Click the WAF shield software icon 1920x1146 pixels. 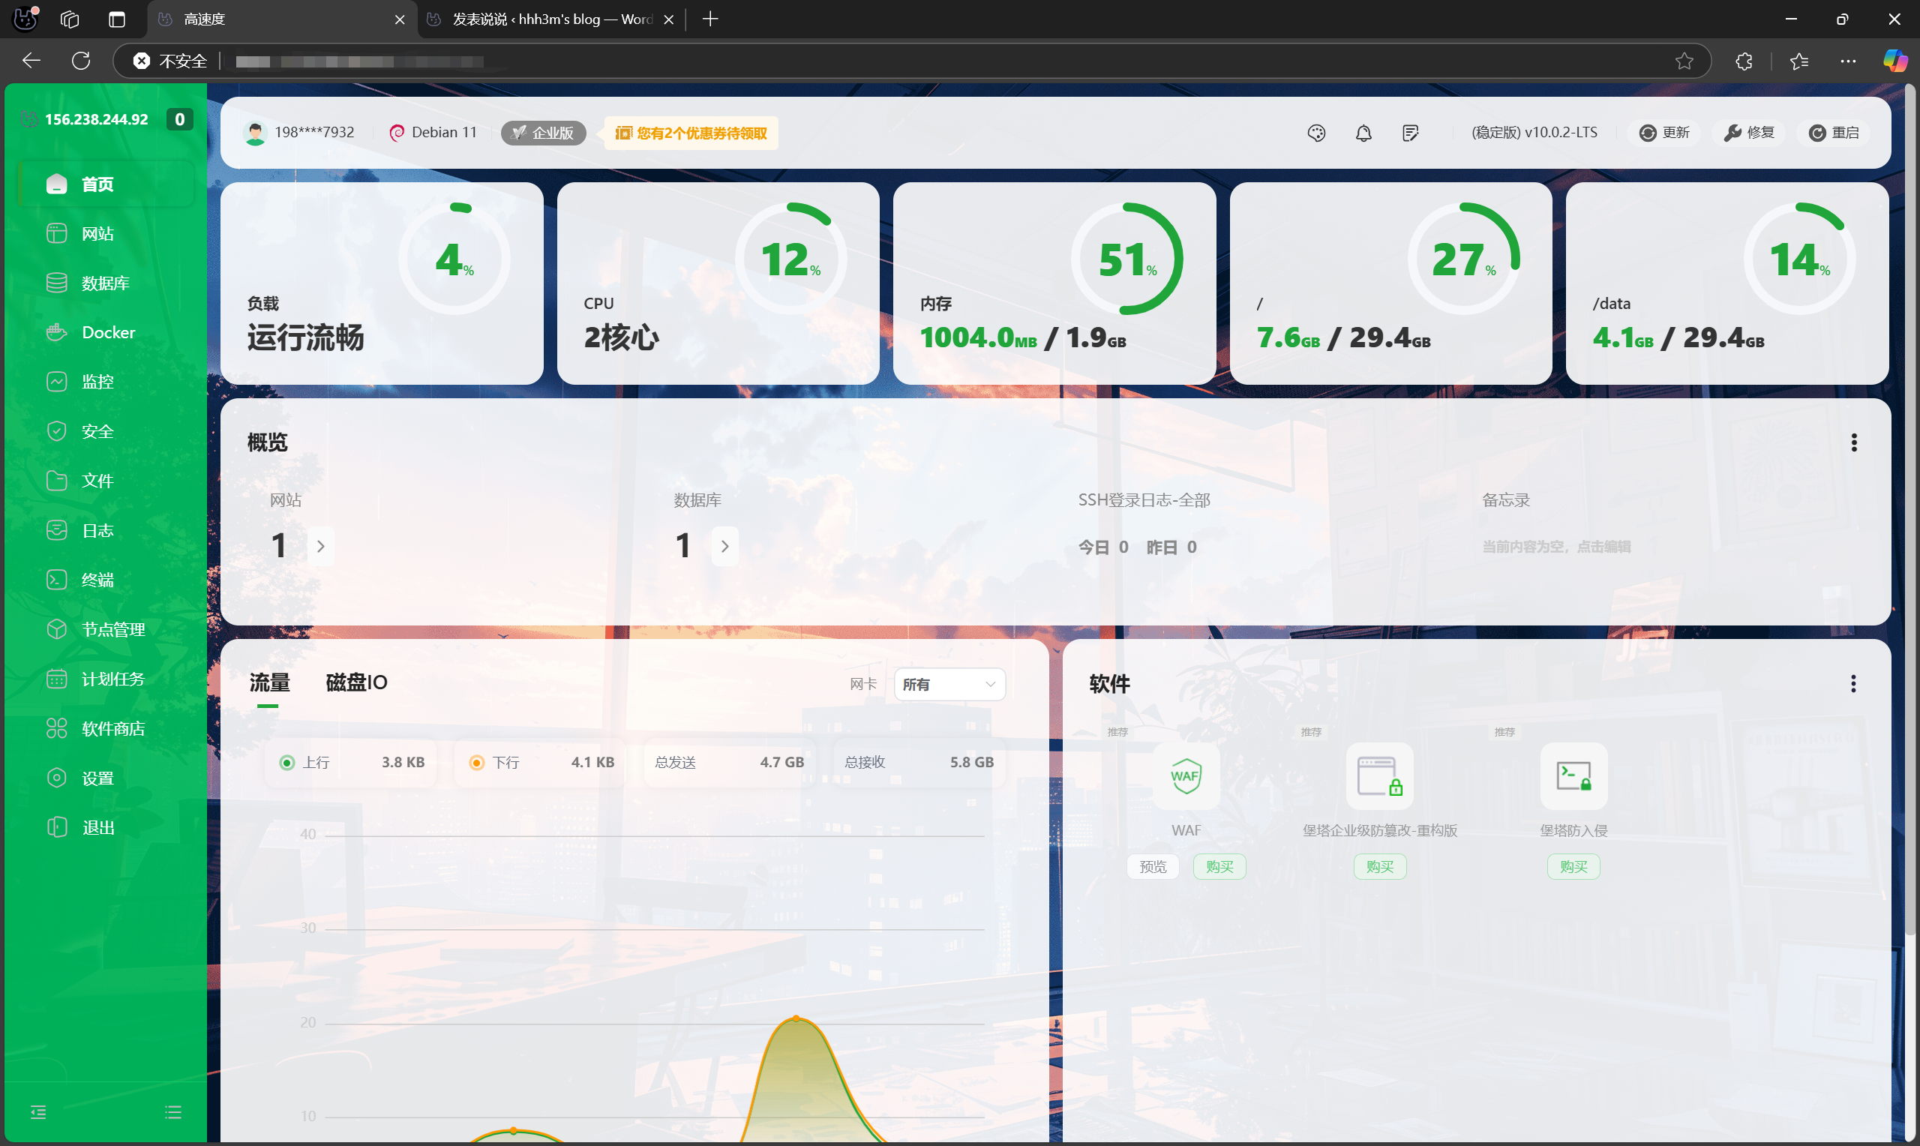coord(1186,776)
